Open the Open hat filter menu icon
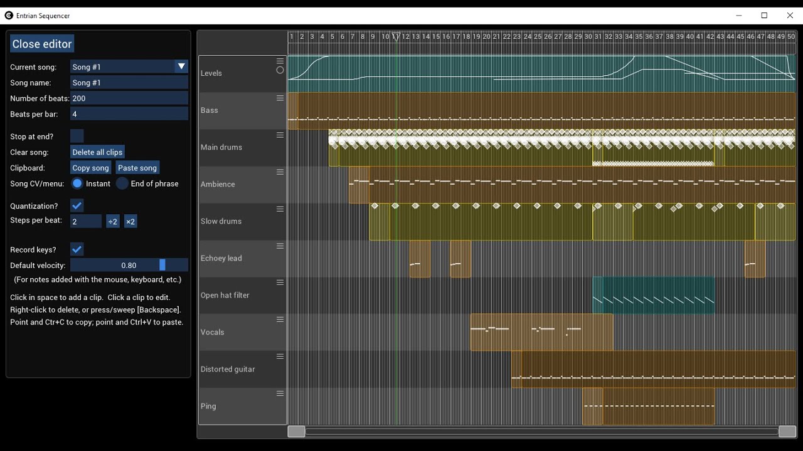Image resolution: width=803 pixels, height=451 pixels. pyautogui.click(x=280, y=283)
